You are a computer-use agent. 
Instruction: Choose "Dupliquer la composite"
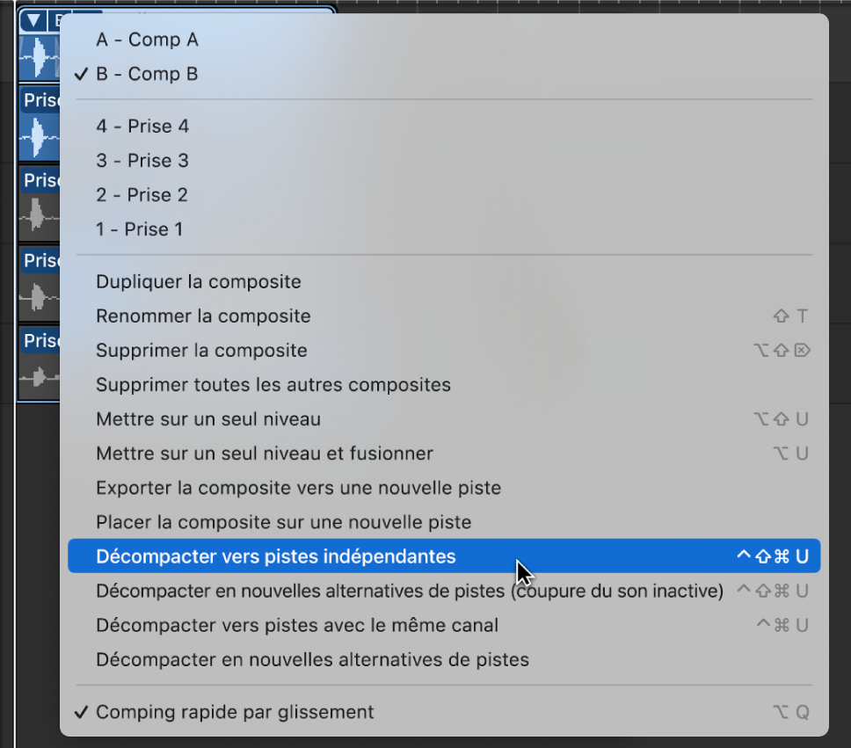198,281
